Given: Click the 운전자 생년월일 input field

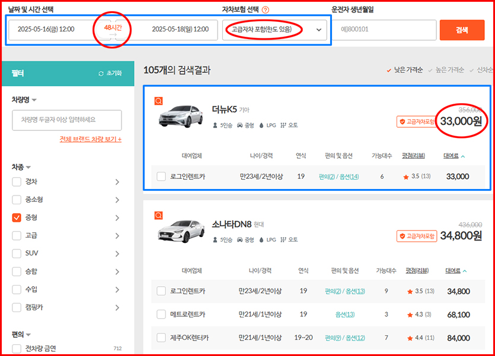Looking at the screenshot, I should 384,30.
